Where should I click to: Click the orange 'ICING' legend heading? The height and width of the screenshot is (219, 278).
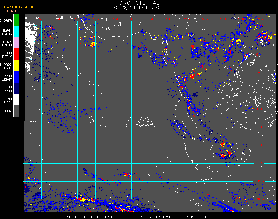[x=11, y=11]
